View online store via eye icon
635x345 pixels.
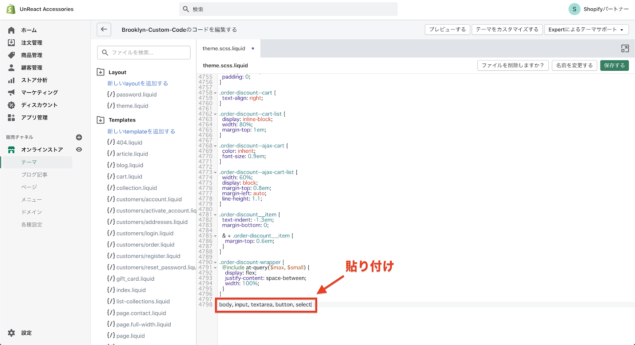[79, 150]
